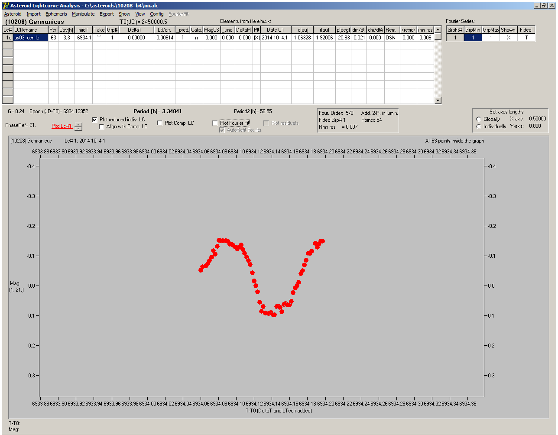
Task: Open the Manipulate menu
Action: point(83,14)
